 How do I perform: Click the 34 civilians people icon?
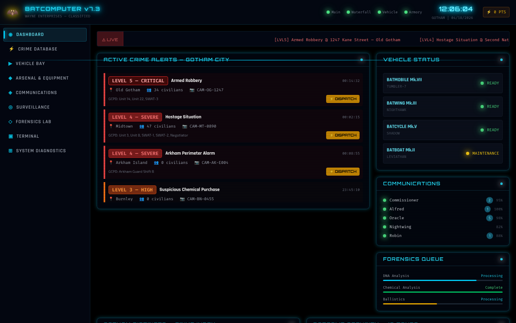(x=149, y=90)
